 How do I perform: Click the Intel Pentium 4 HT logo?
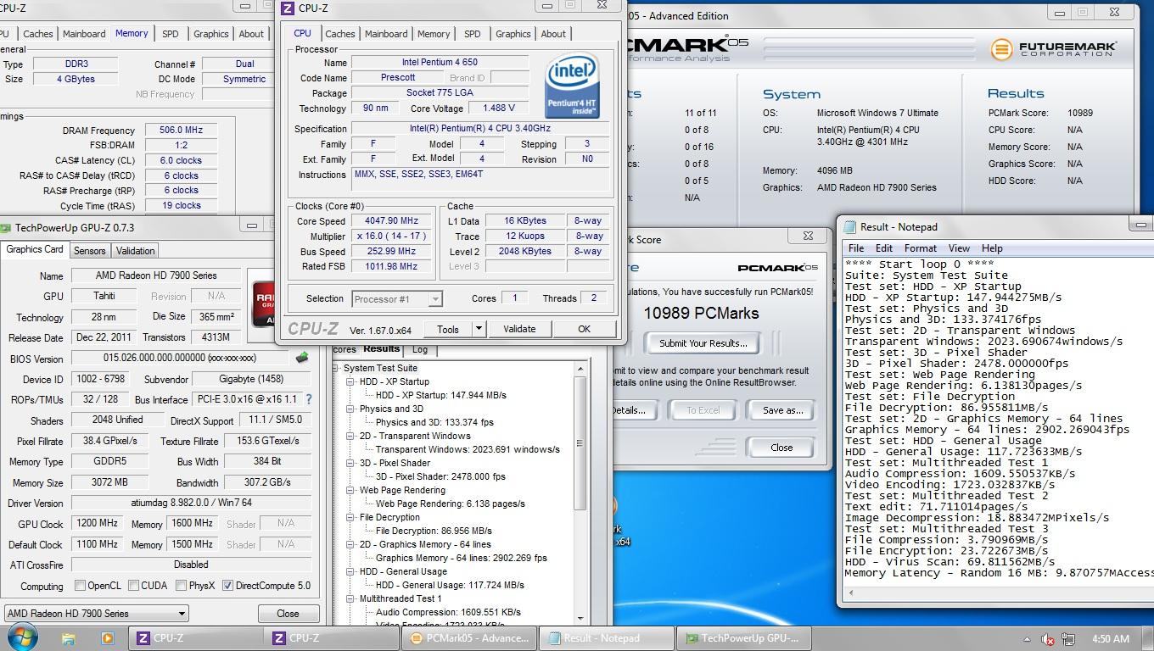[x=573, y=86]
